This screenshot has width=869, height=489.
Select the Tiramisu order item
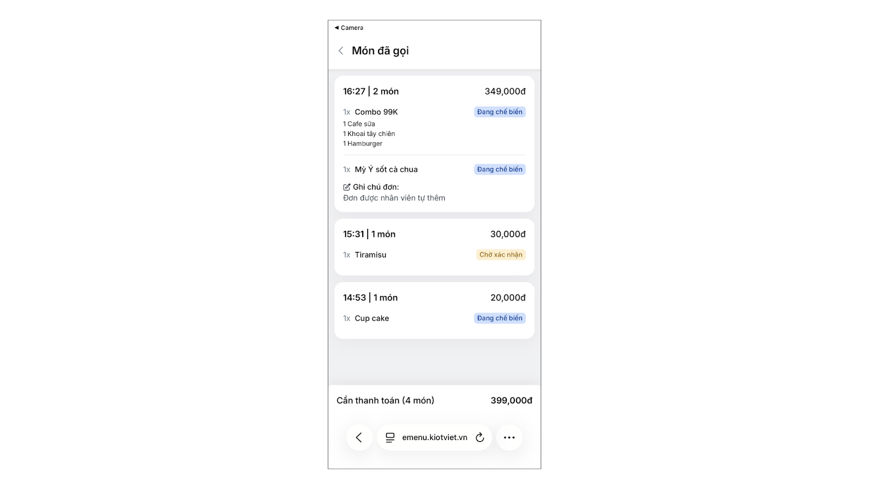(370, 255)
